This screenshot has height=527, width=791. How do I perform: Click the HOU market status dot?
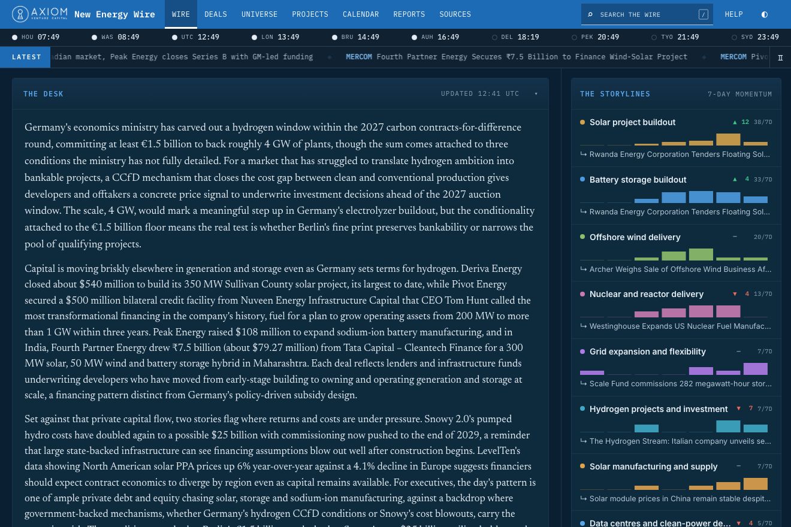click(14, 37)
